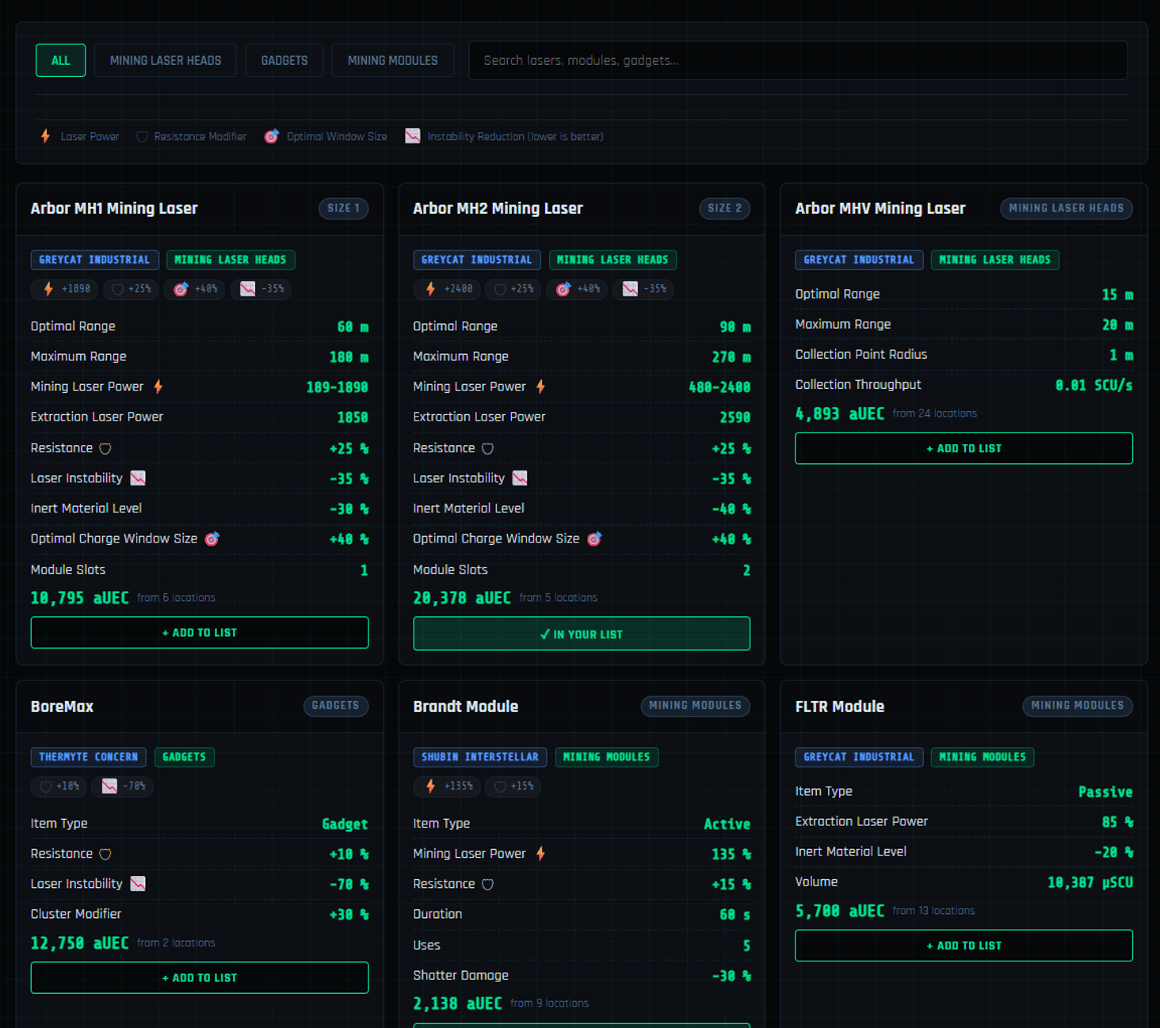Screen dimensions: 1160x1028
Task: Click Greycat Industrial tag on Arbor MH1
Action: coord(94,260)
